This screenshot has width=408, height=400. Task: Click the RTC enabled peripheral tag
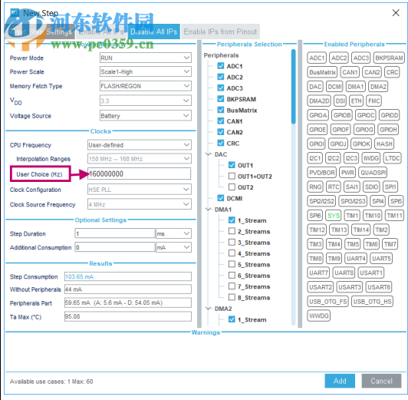[x=334, y=187]
